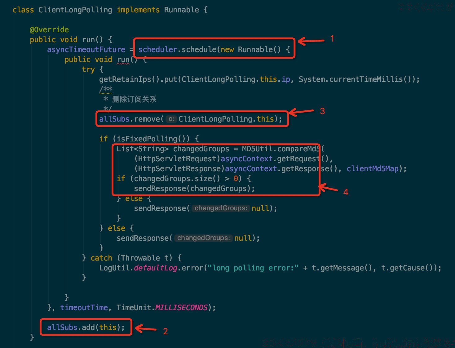Click the asyncTimeoutFuture variable

pyautogui.click(x=86, y=50)
